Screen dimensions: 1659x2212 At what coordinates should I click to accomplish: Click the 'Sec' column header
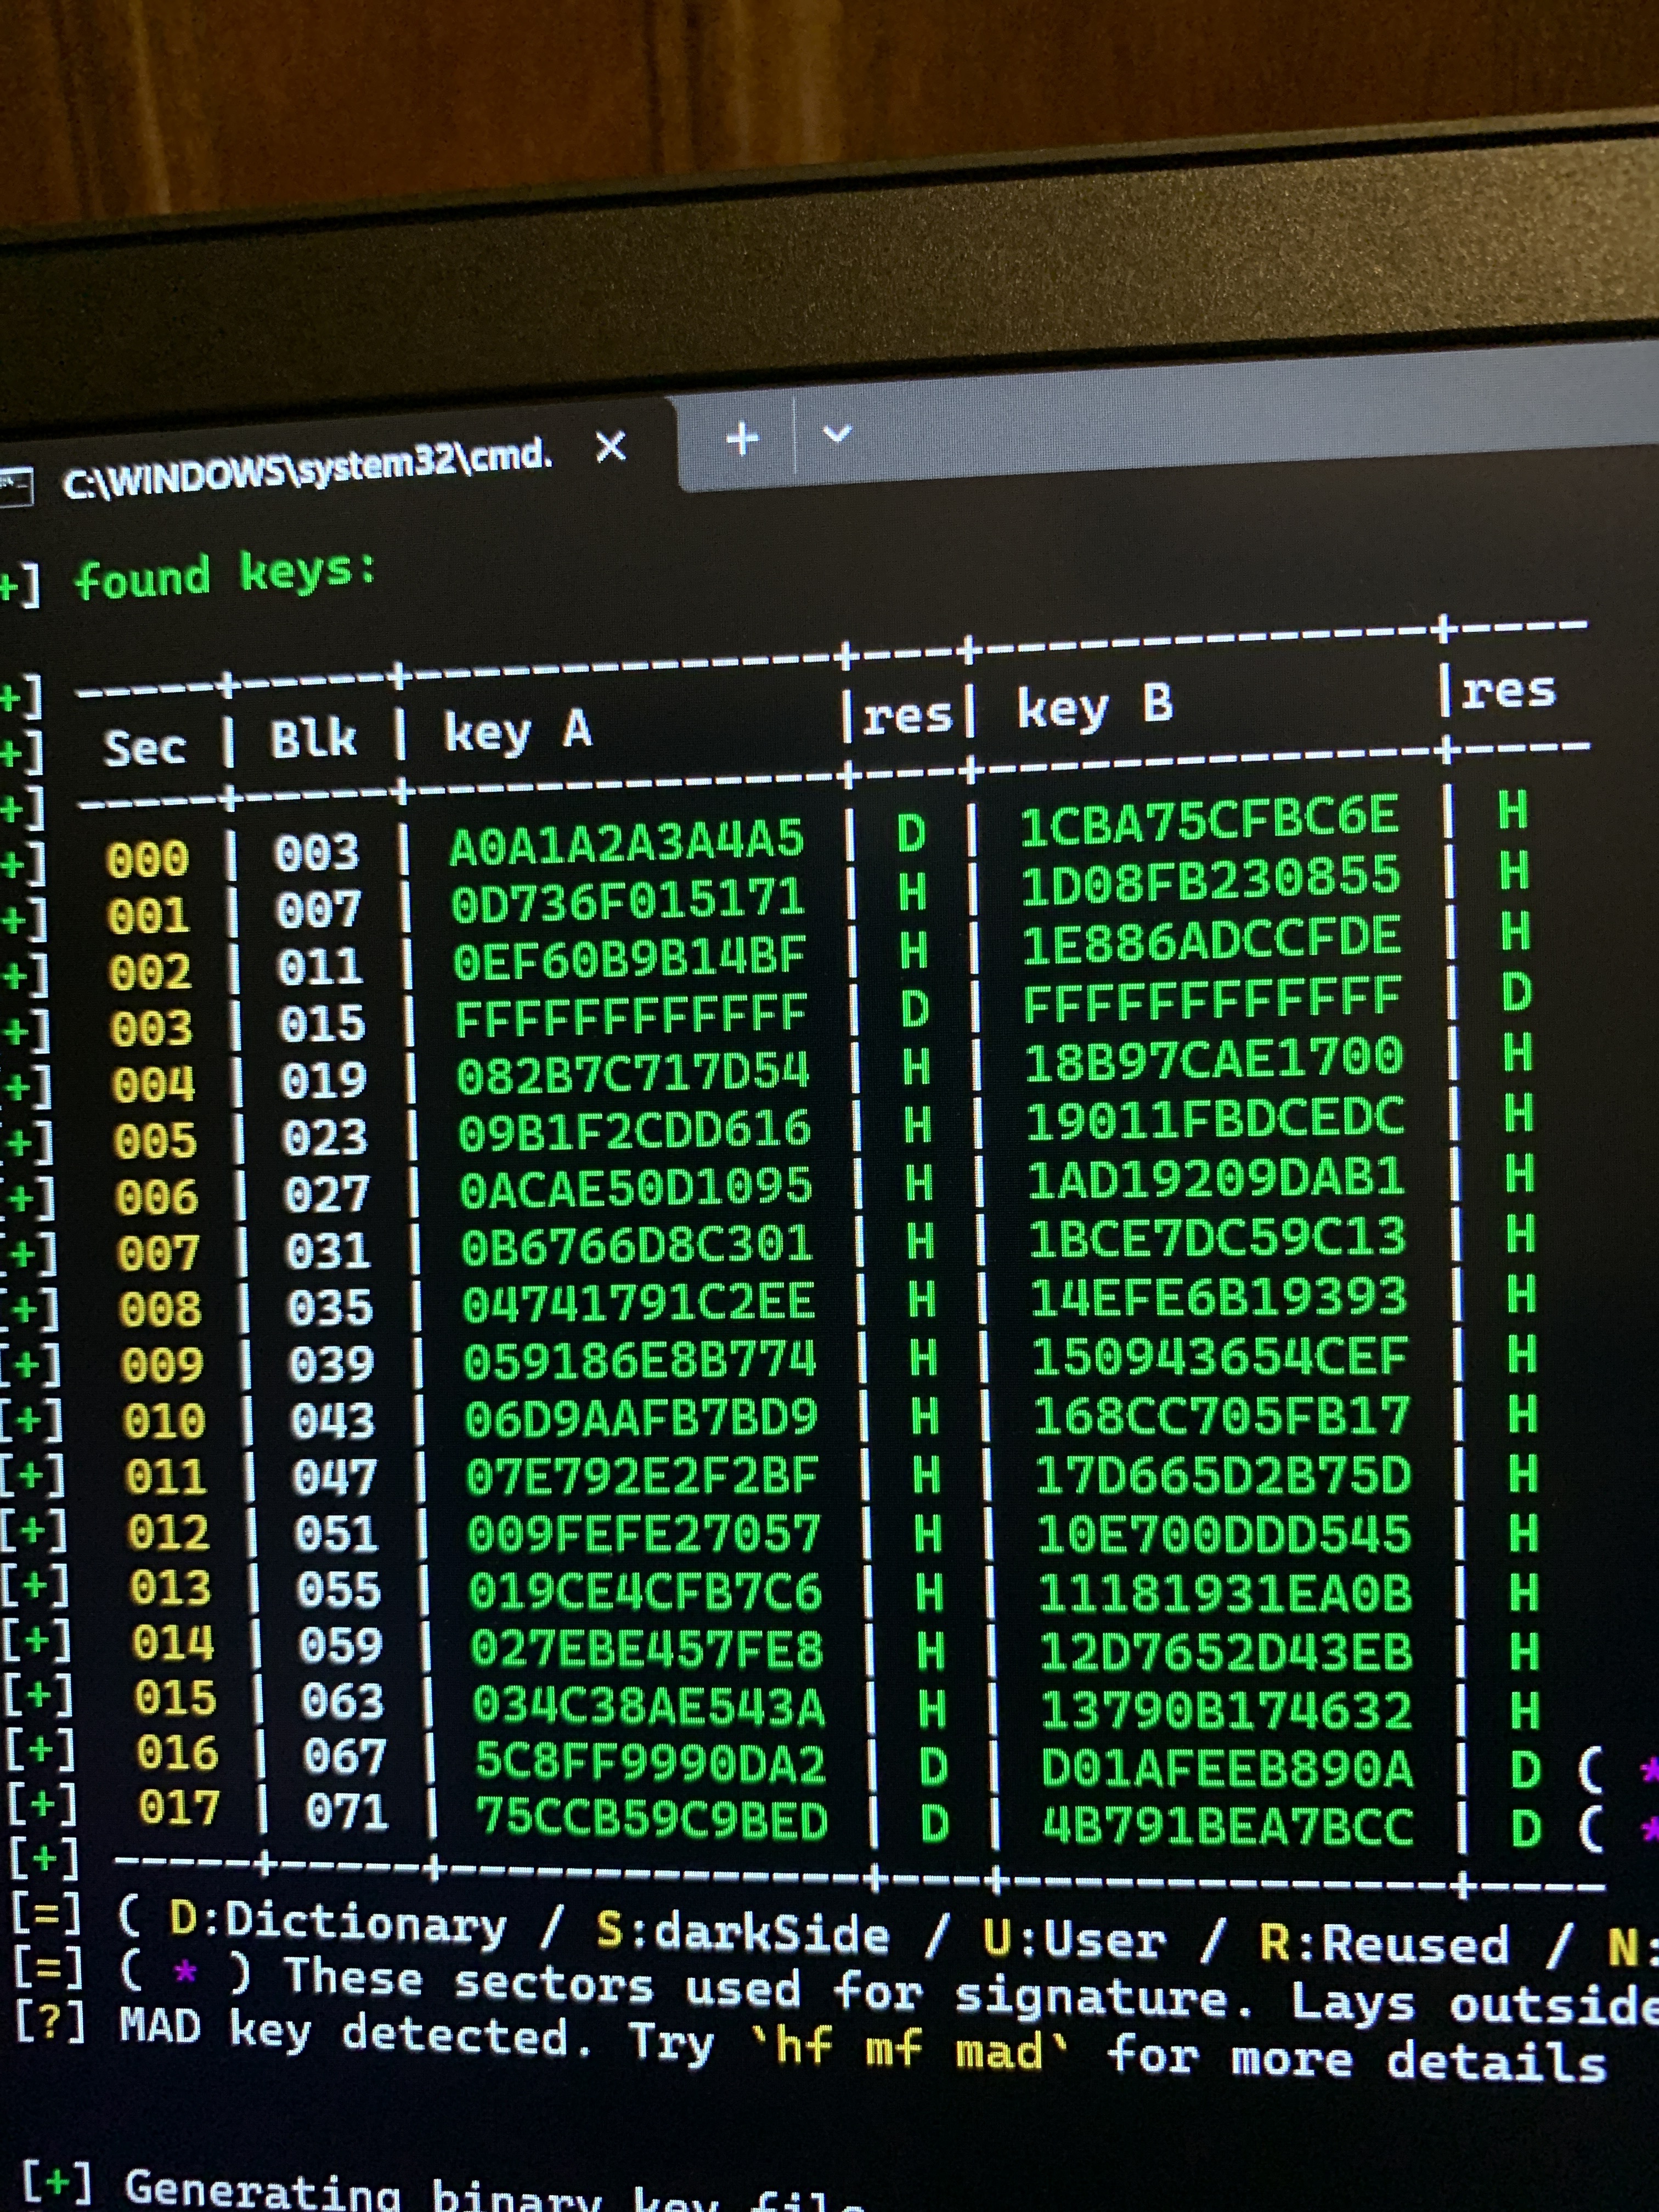click(145, 747)
